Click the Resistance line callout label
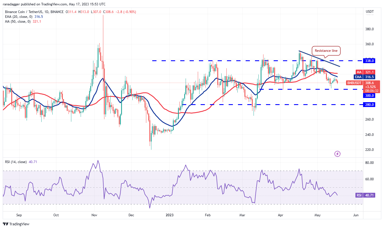 [326, 51]
